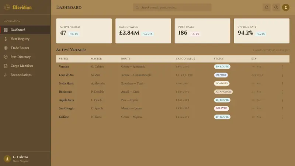Click the IN PORT status badge

(221, 75)
